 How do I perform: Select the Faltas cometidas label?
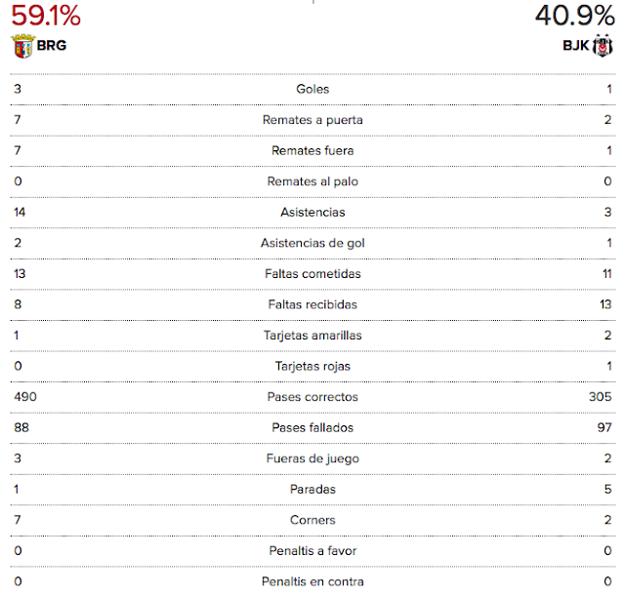[312, 273]
